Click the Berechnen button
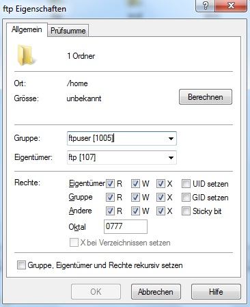The height and width of the screenshot is (307, 250). tap(206, 97)
